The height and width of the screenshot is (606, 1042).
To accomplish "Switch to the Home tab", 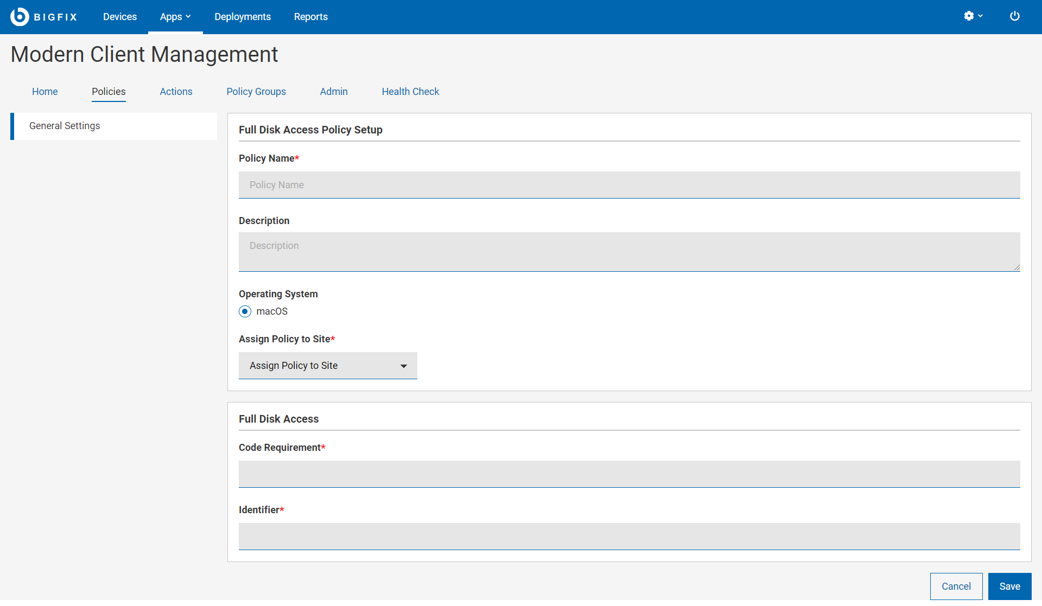I will click(x=45, y=92).
